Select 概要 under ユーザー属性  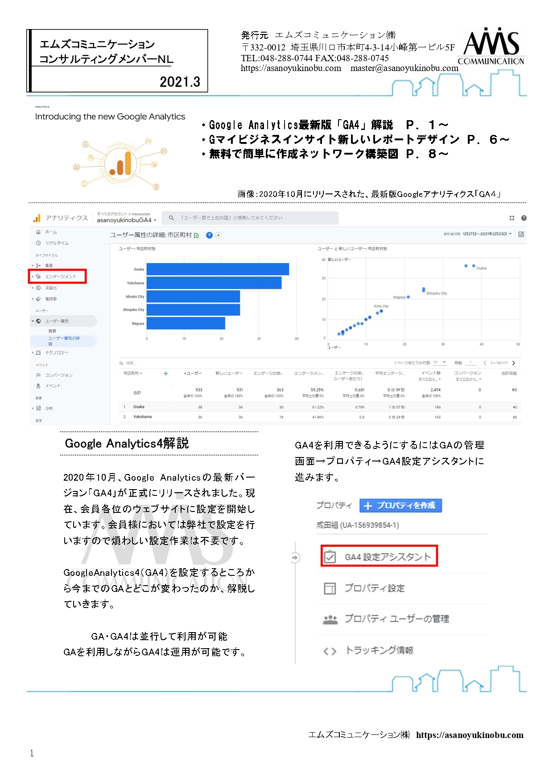pyautogui.click(x=52, y=331)
